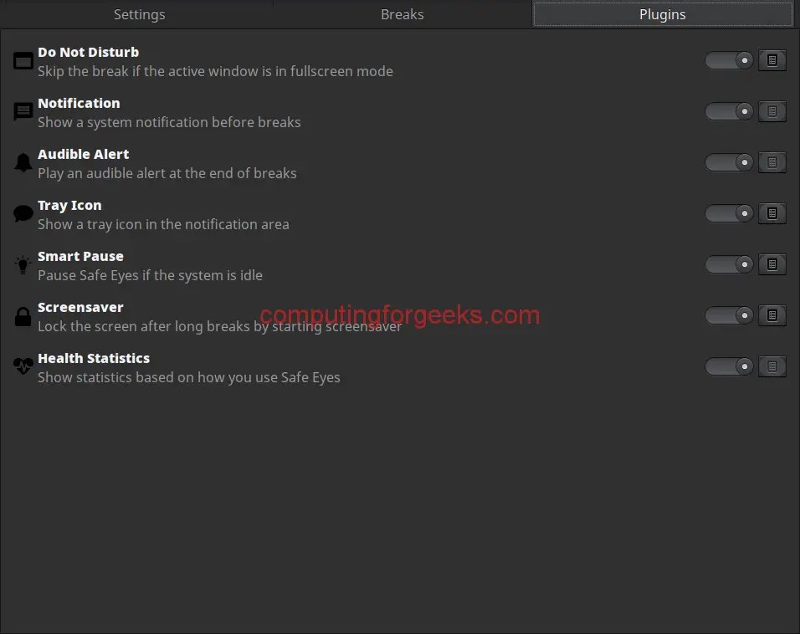This screenshot has width=800, height=634.
Task: Click the Smart Pause lightbulb icon
Action: tap(23, 264)
